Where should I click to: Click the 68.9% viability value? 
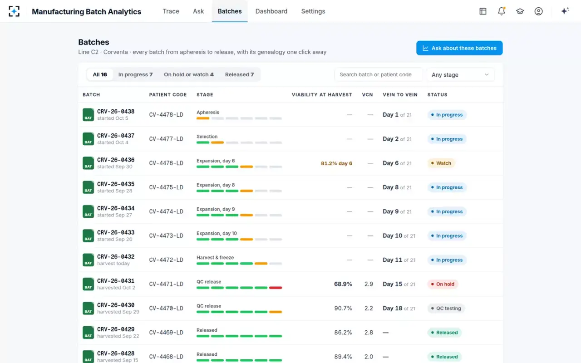pos(343,284)
